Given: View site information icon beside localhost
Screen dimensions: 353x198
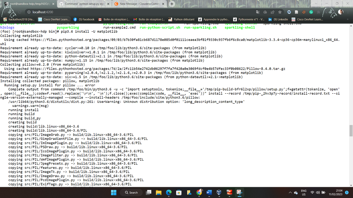Looking at the screenshot, I should [x=29, y=12].
